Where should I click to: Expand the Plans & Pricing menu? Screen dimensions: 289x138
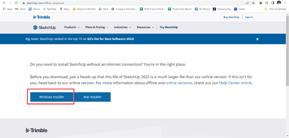(97, 27)
